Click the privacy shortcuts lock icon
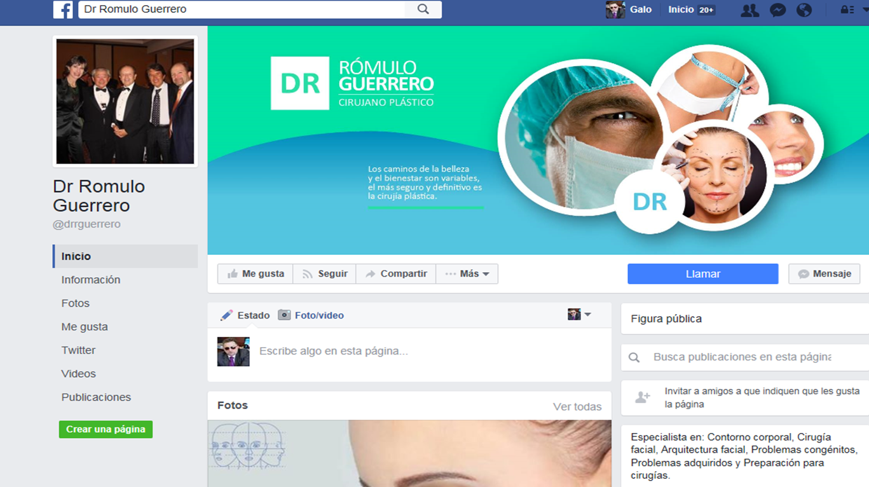This screenshot has width=869, height=487. tap(845, 10)
